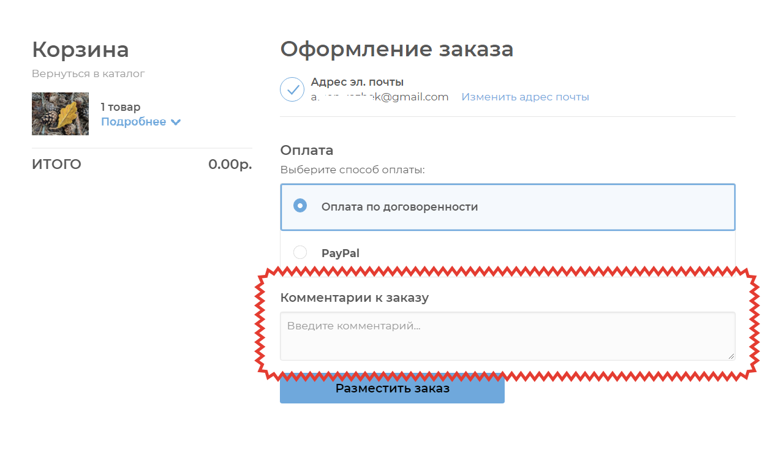This screenshot has height=472, width=765.
Task: Open Вернуться в каталог link
Action: tap(88, 74)
